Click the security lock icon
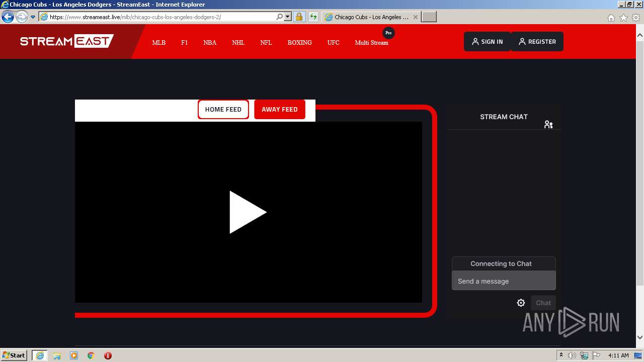The width and height of the screenshot is (644, 362). click(299, 17)
